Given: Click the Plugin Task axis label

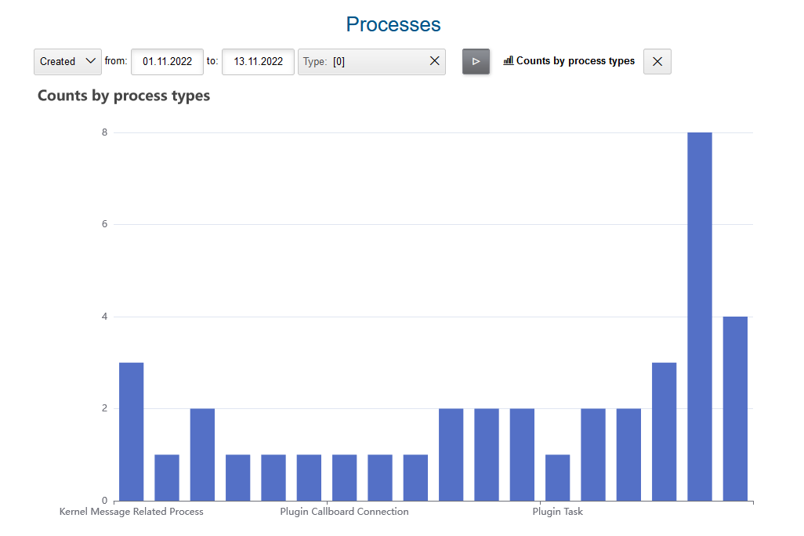Looking at the screenshot, I should pyautogui.click(x=557, y=512).
